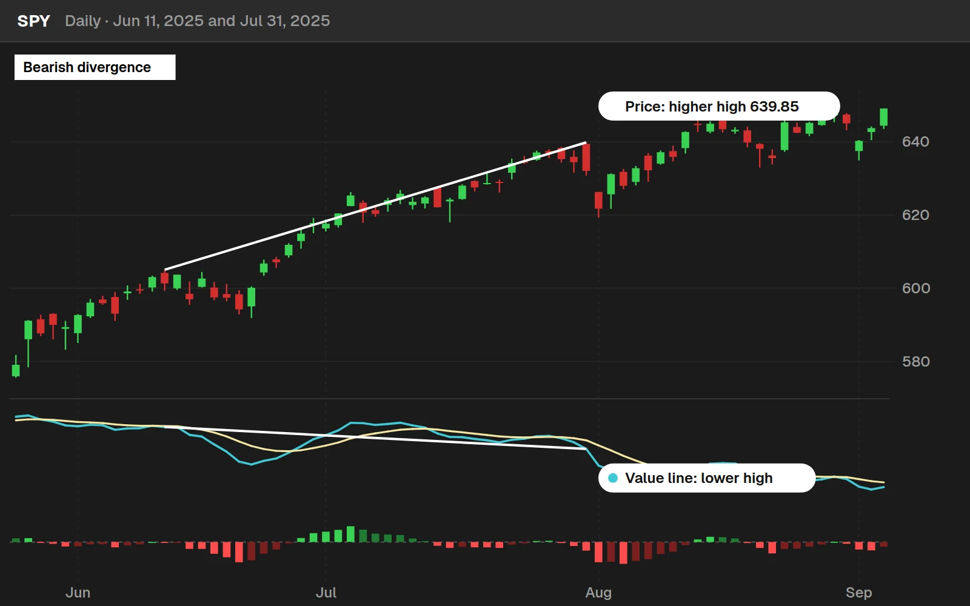This screenshot has width=970, height=606.
Task: Select the daily date range subtitle
Action: tap(197, 21)
